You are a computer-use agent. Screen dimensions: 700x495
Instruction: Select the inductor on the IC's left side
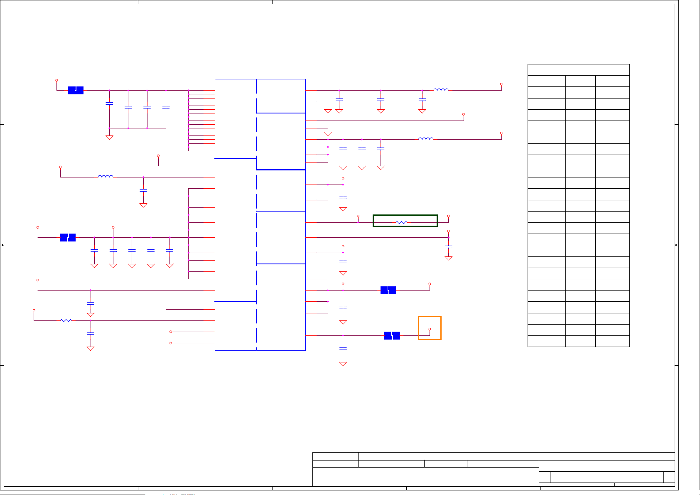(106, 177)
